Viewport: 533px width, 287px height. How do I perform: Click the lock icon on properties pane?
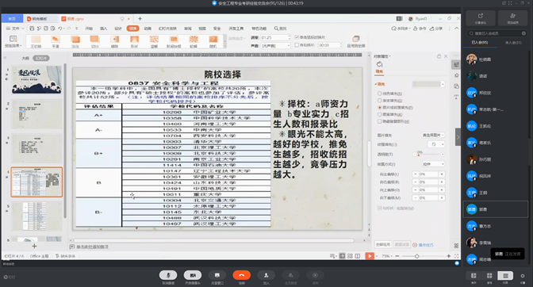(439, 56)
